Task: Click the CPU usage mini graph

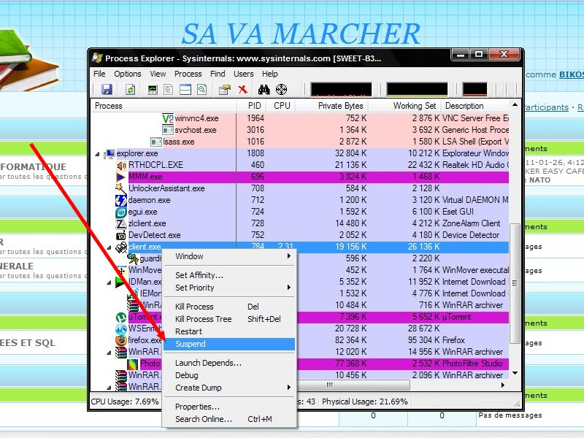Action: click(x=341, y=89)
